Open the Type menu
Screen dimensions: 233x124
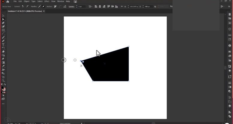click(x=33, y=1)
